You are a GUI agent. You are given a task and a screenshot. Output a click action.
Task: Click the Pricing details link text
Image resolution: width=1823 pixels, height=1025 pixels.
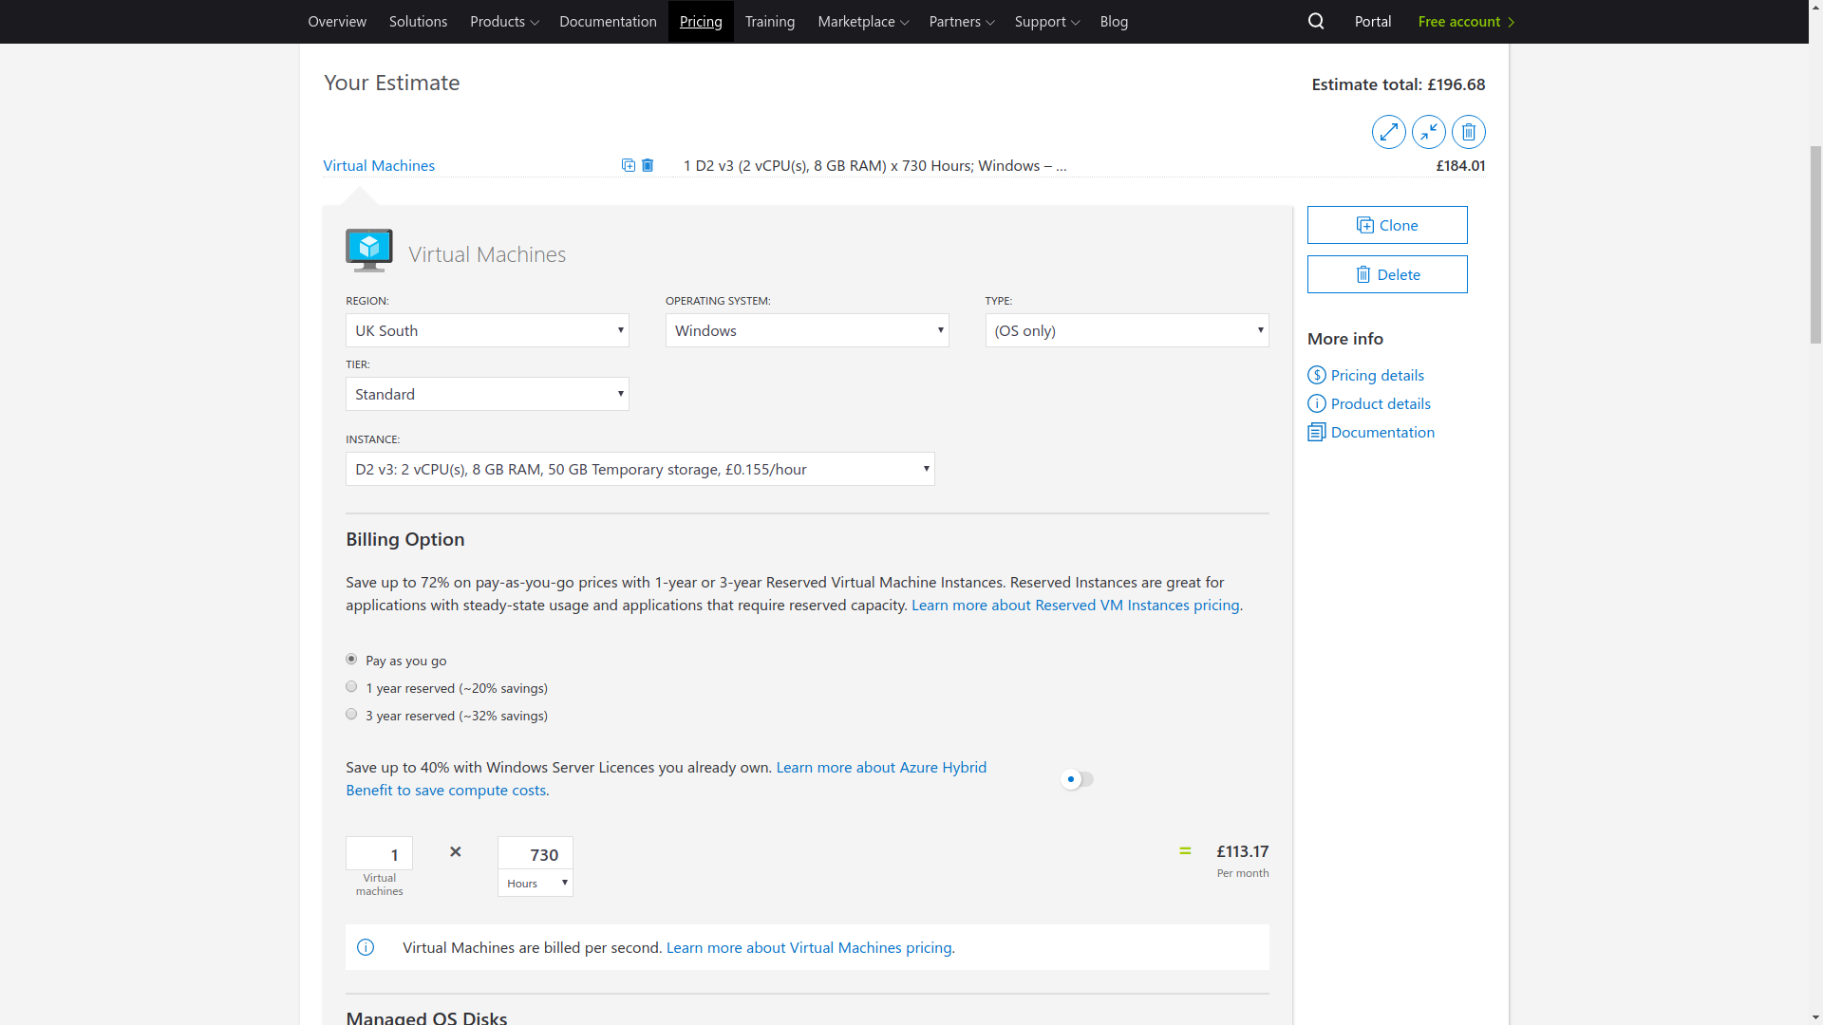[1377, 375]
